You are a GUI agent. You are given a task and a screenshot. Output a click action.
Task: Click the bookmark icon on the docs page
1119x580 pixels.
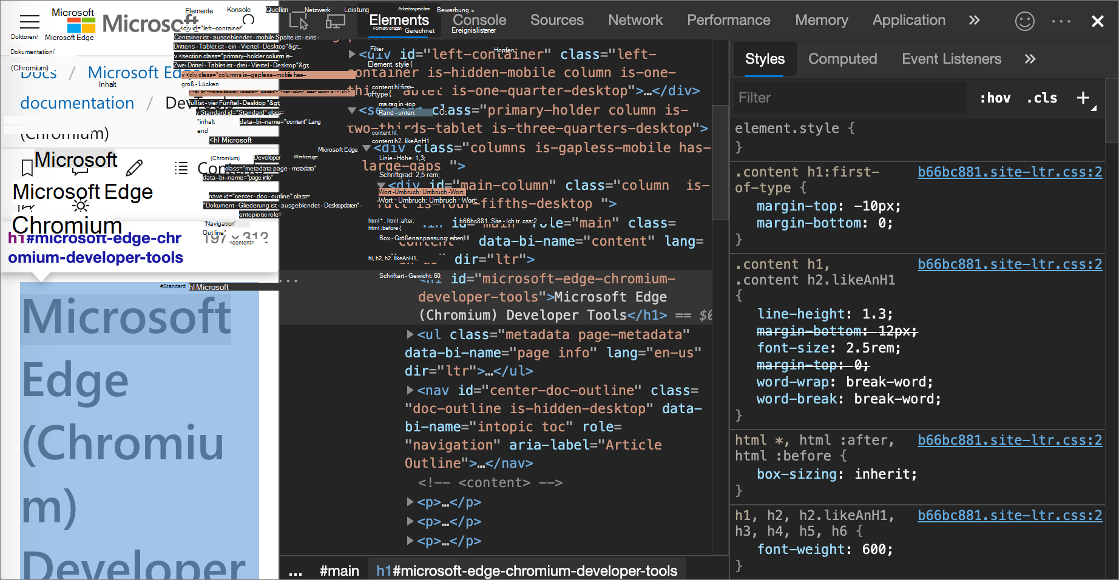27,167
